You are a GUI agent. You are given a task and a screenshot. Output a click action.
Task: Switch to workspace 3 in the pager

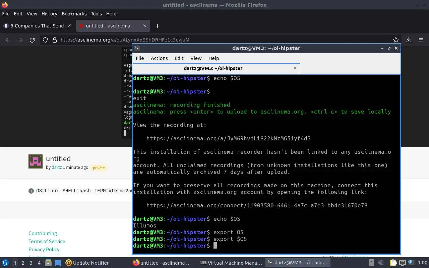31,263
